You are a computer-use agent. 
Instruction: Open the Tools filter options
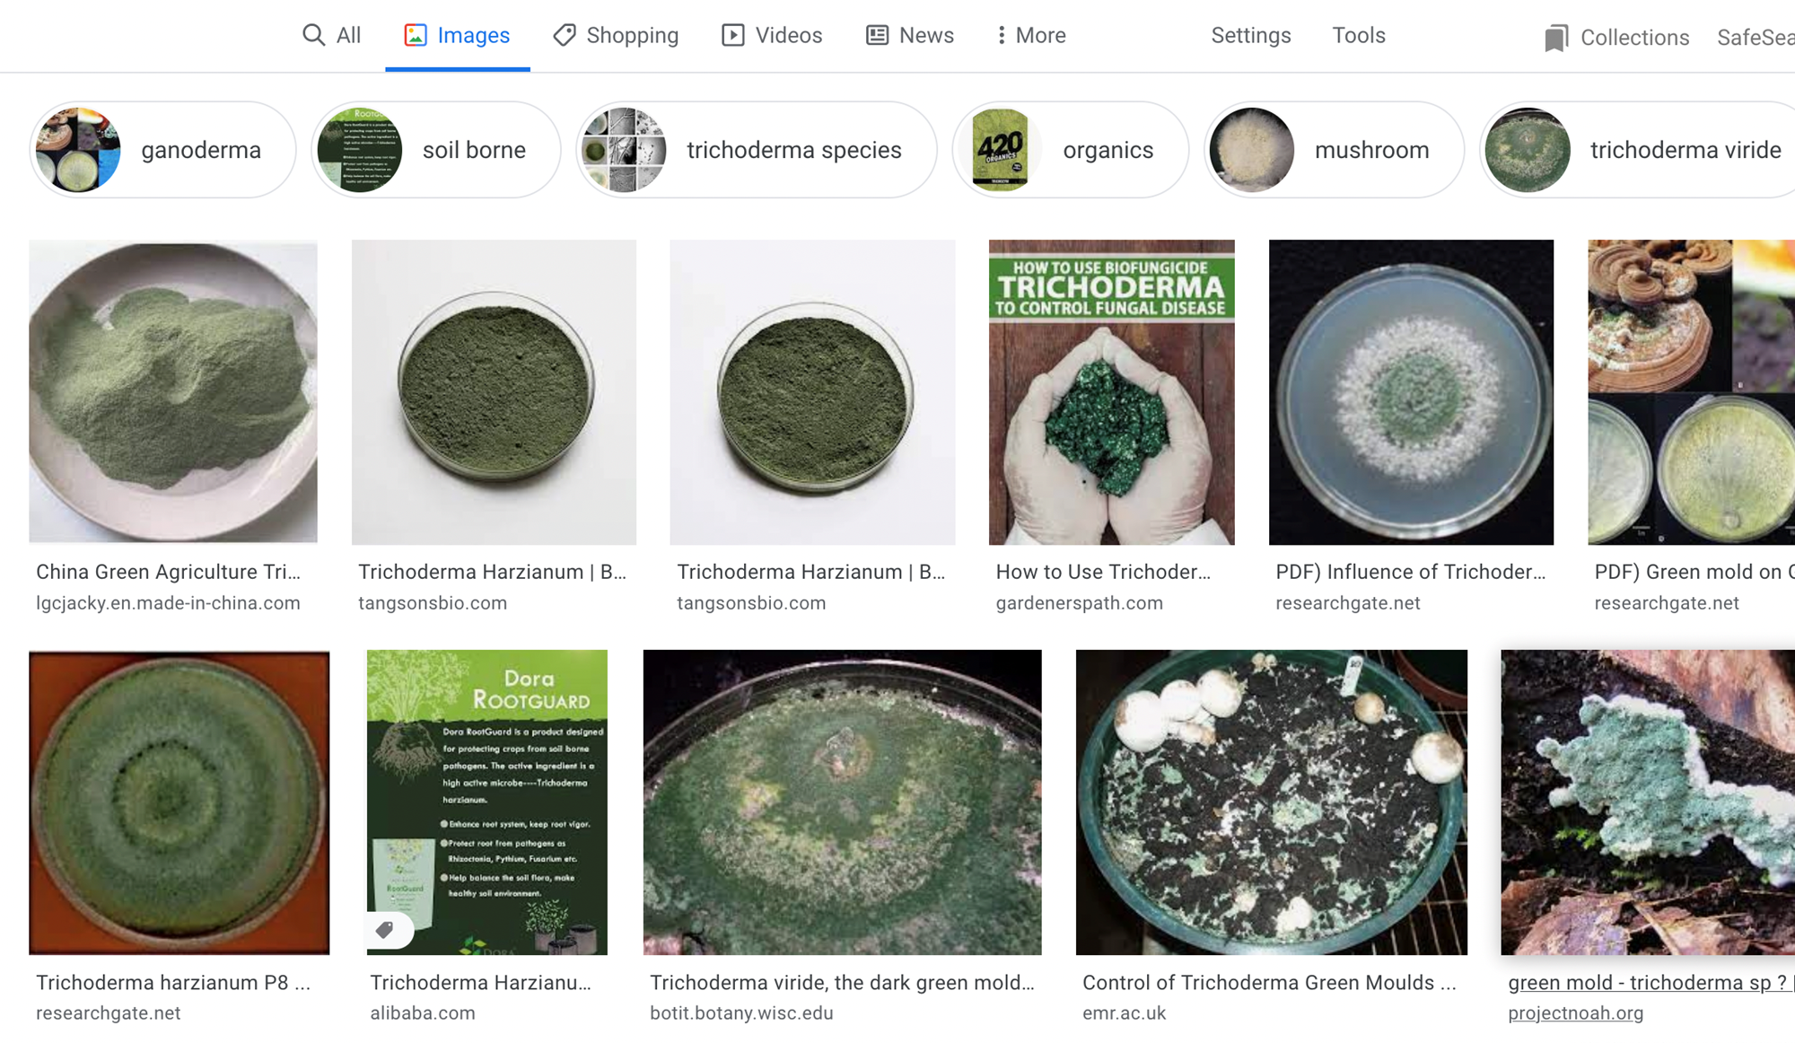[x=1358, y=36]
